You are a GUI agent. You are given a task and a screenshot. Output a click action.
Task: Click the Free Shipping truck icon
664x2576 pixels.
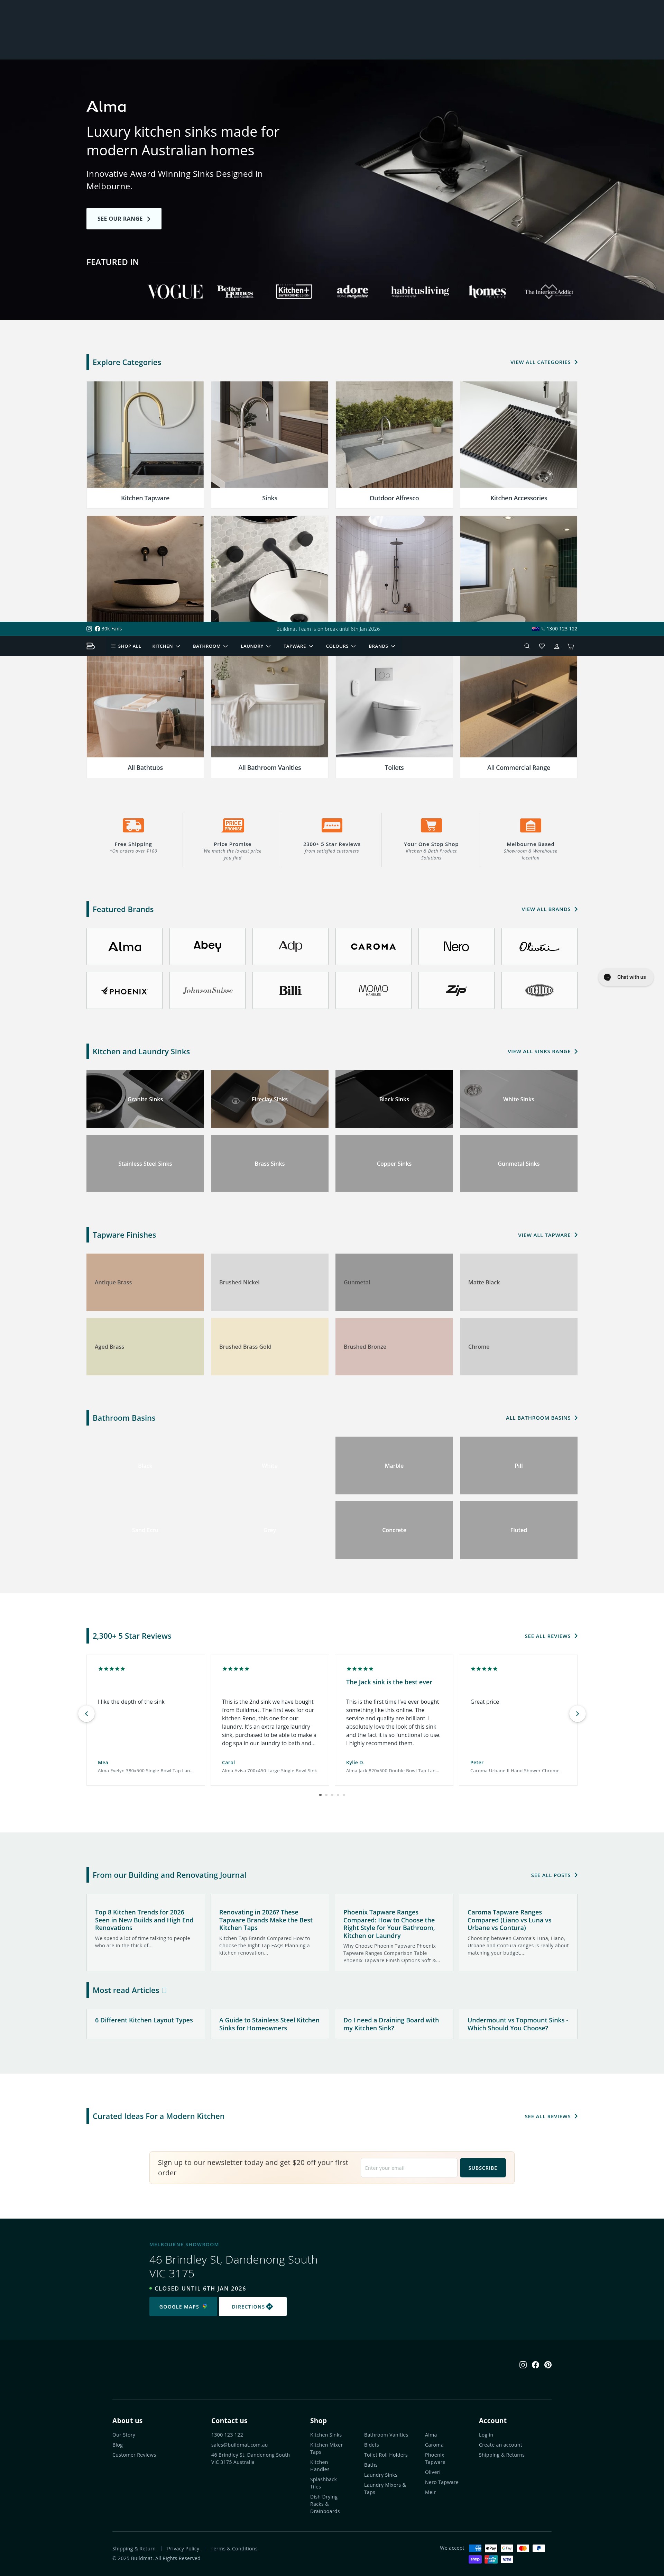coord(133,825)
